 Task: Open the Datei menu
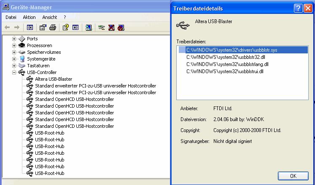11,17
